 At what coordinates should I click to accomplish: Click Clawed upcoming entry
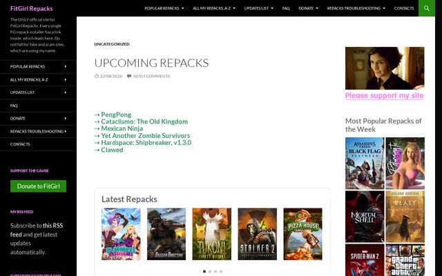[x=112, y=150]
